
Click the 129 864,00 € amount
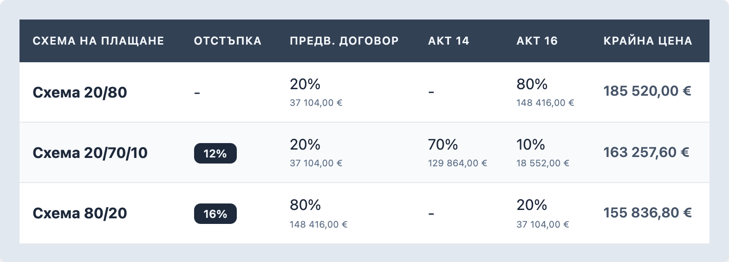457,163
